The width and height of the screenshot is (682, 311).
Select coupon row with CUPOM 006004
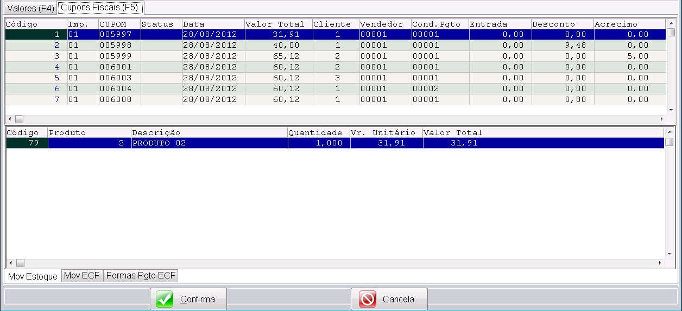click(x=119, y=88)
